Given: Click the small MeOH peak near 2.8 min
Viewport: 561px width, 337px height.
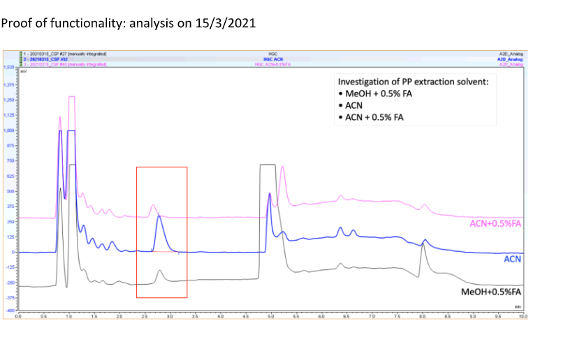Looking at the screenshot, I should [159, 271].
